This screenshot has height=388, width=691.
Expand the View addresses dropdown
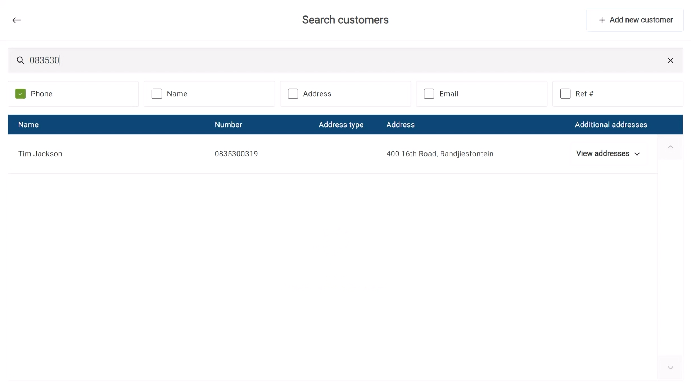pyautogui.click(x=602, y=154)
